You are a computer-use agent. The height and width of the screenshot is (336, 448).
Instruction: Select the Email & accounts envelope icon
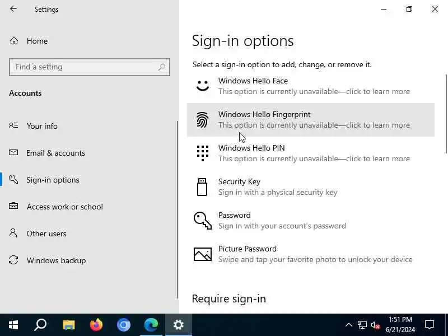tap(13, 152)
